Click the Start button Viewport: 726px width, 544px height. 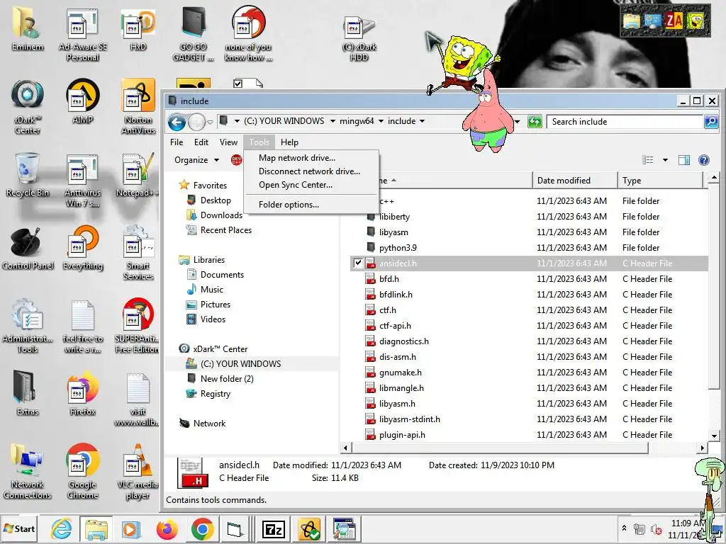click(19, 528)
